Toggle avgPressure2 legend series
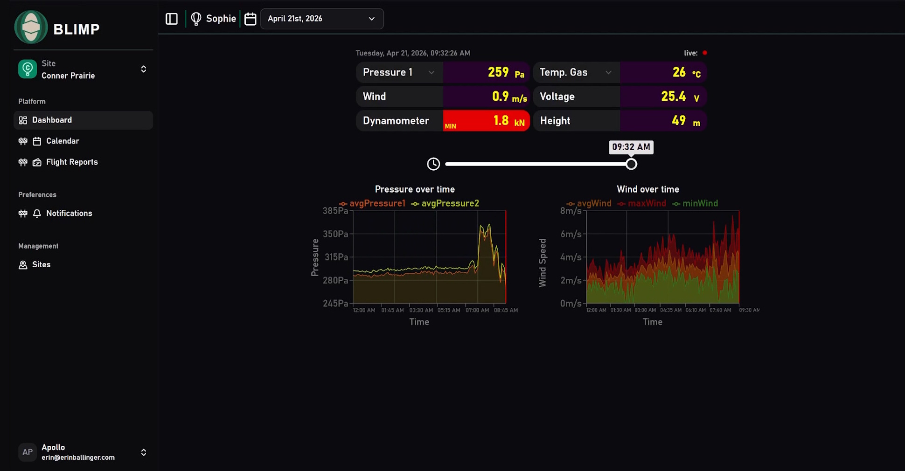 (445, 203)
